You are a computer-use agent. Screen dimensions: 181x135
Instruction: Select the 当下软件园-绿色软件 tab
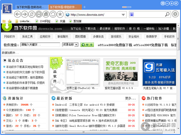65,7
